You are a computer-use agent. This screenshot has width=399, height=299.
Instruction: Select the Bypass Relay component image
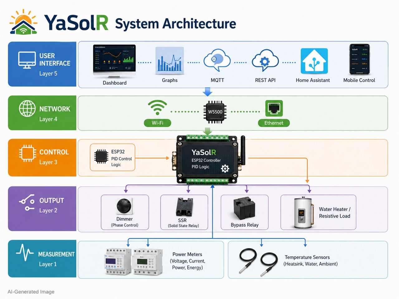point(244,208)
